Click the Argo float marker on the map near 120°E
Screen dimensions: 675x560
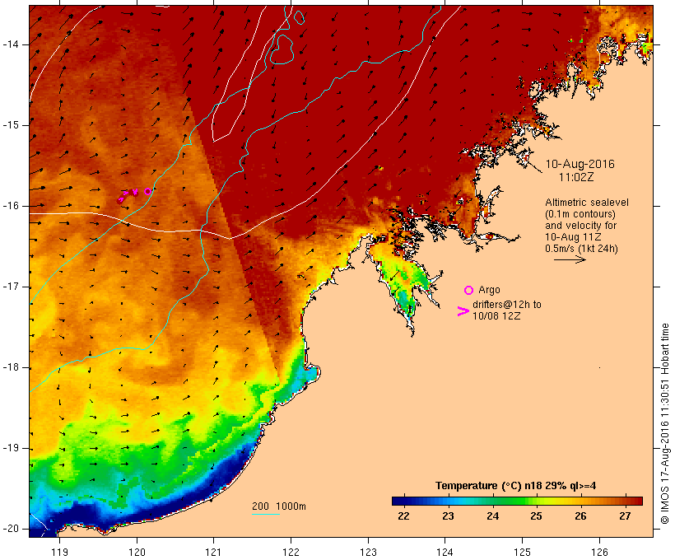pyautogui.click(x=147, y=191)
